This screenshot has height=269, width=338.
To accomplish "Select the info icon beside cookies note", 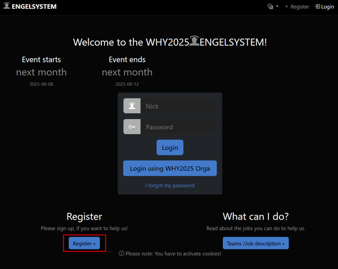I will pos(122,253).
